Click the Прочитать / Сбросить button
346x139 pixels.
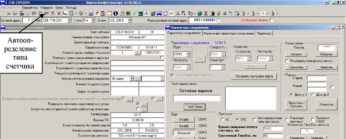pos(296,104)
